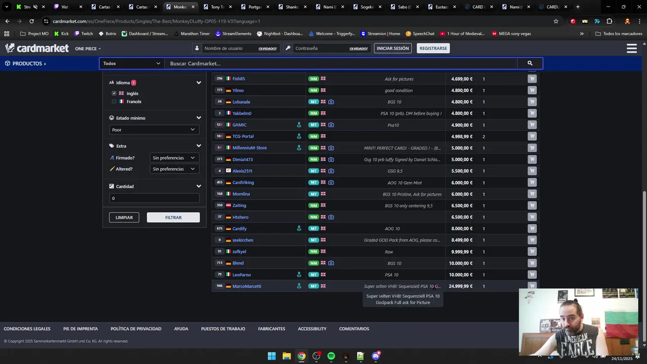Click the professional seller icon beside Cardify

(x=299, y=229)
